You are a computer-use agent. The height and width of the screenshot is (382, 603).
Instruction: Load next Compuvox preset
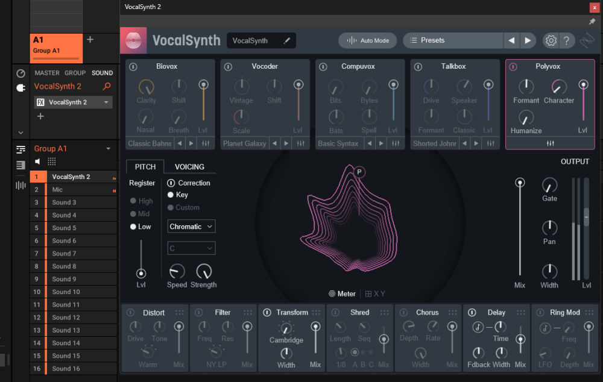pyautogui.click(x=381, y=143)
